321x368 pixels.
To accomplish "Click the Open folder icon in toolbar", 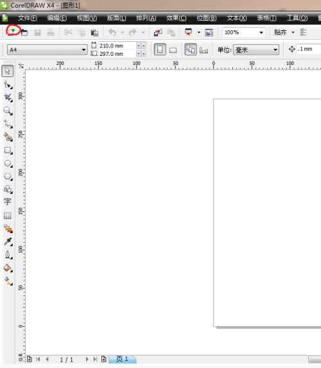I will pos(24,32).
